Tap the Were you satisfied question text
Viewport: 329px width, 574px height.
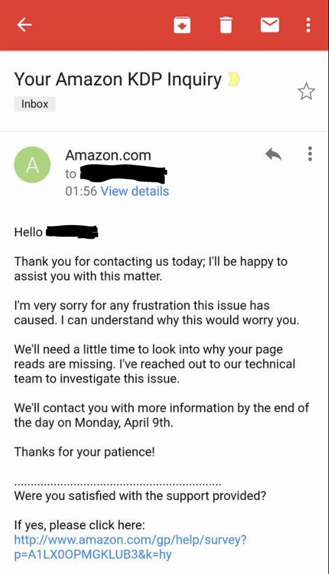pyautogui.click(x=140, y=496)
